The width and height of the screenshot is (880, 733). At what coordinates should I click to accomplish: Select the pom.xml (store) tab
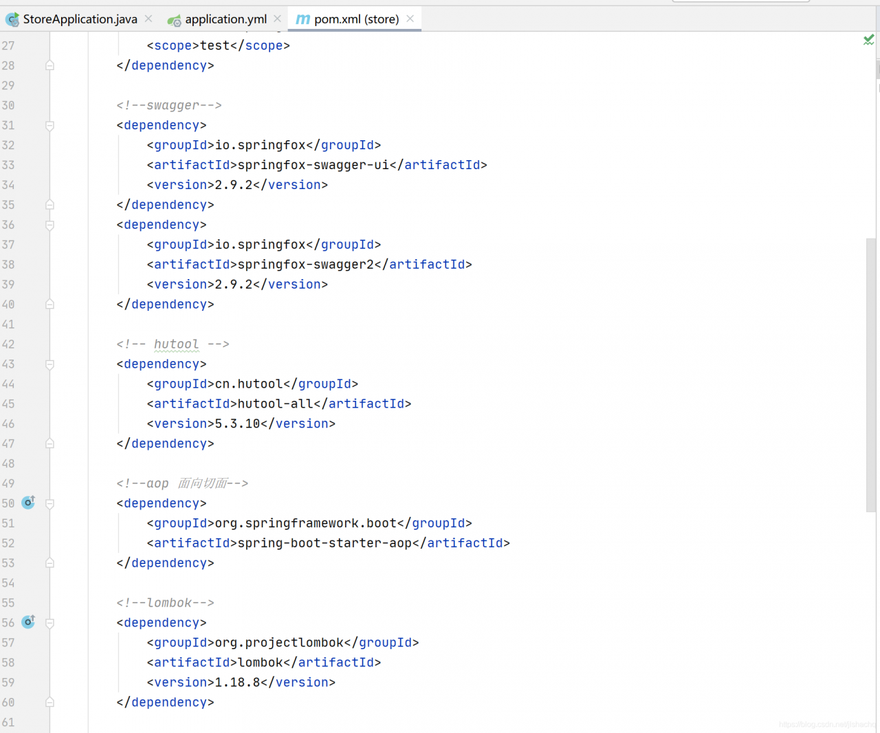click(356, 19)
